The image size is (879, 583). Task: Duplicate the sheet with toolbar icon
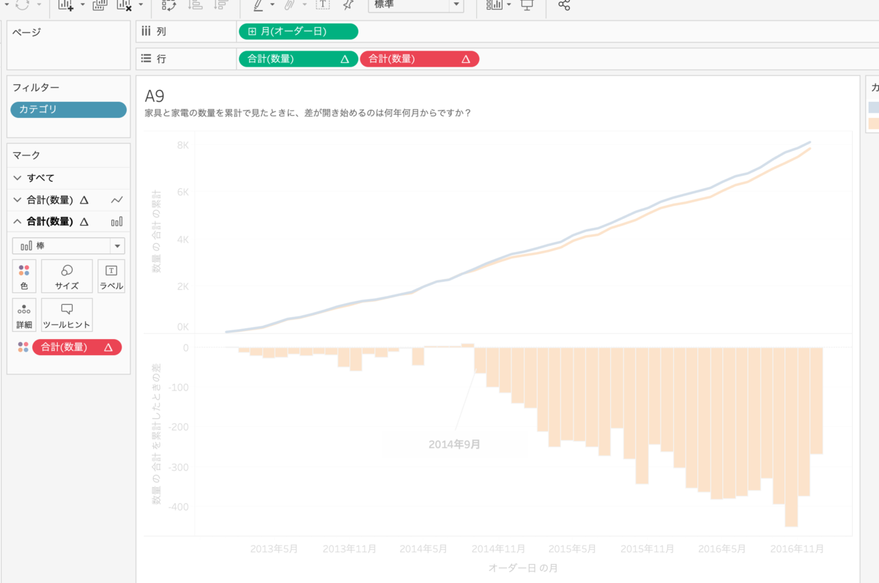pyautogui.click(x=100, y=4)
